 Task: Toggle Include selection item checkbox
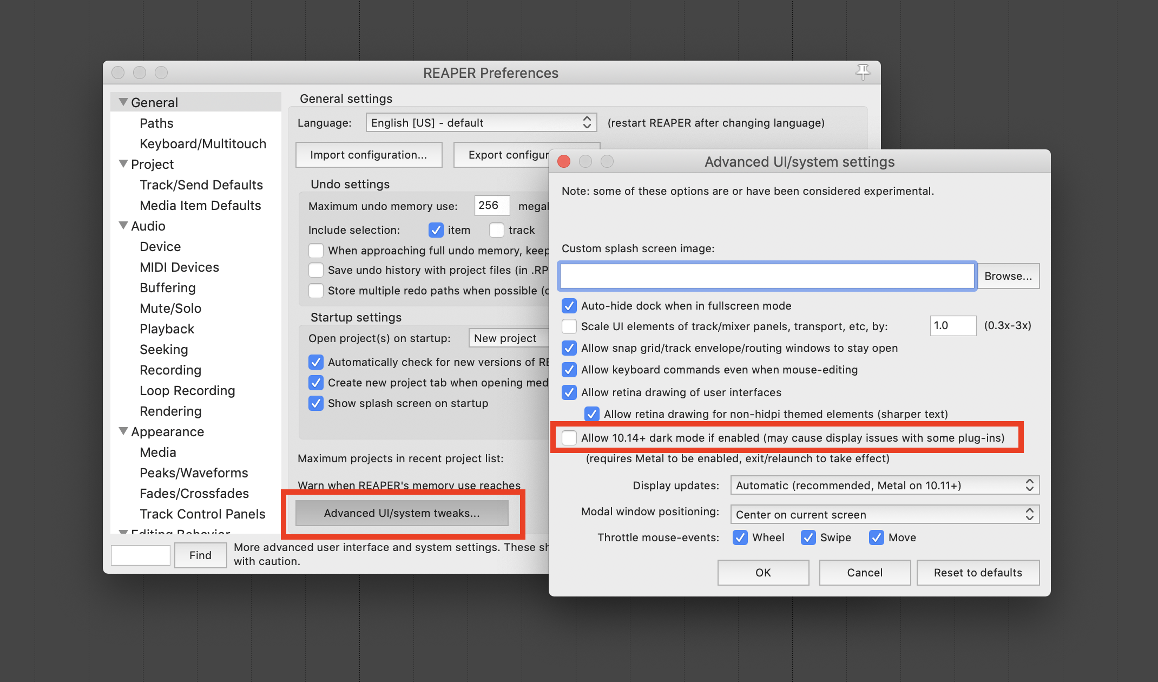pyautogui.click(x=436, y=230)
